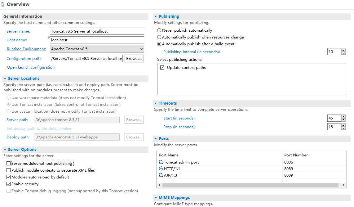Click the AJP/1.3 port row icon
This screenshot has height=207, width=354.
click(x=161, y=175)
